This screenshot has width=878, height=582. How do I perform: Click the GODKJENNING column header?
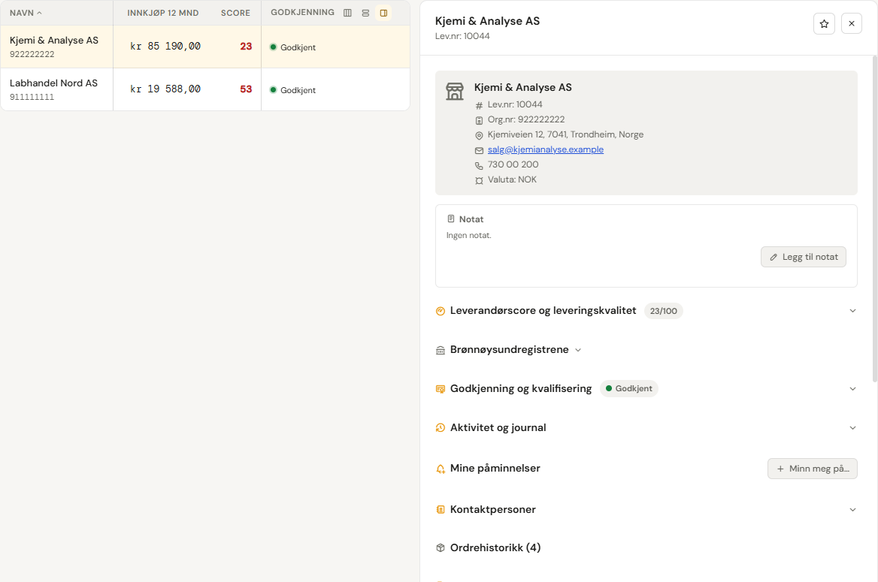302,12
